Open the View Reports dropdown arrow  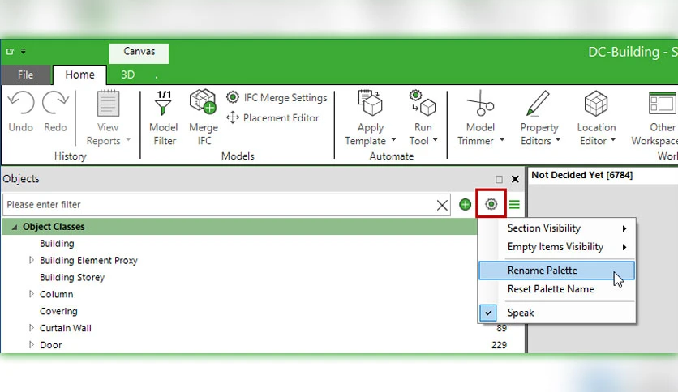pos(128,140)
